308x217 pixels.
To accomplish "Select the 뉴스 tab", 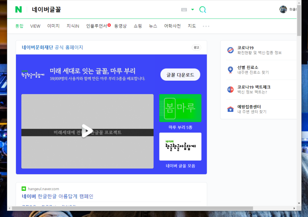I will point(153,26).
